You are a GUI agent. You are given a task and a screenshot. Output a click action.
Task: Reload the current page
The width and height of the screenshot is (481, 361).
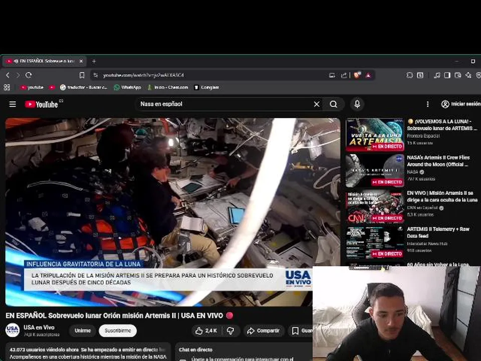click(29, 75)
